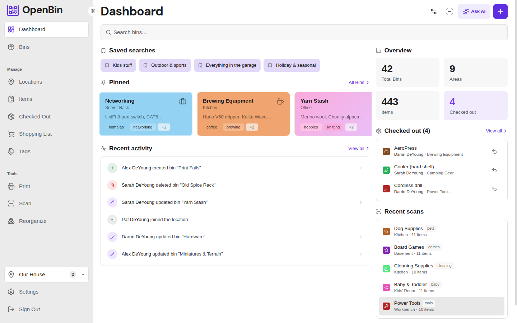517x323 pixels.
Task: Expand the Our House location dropdown
Action: pyautogui.click(x=46, y=275)
